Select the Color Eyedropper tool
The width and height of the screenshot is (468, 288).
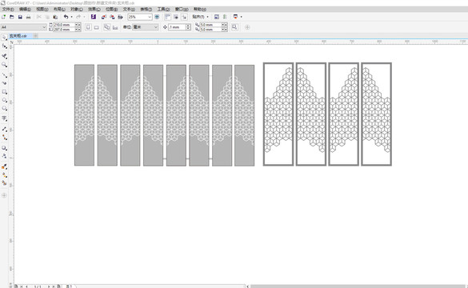tap(4, 166)
